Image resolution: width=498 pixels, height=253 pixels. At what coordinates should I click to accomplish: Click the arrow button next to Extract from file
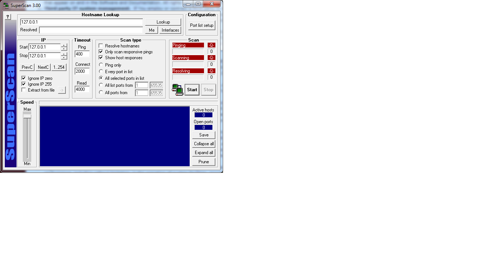click(62, 90)
